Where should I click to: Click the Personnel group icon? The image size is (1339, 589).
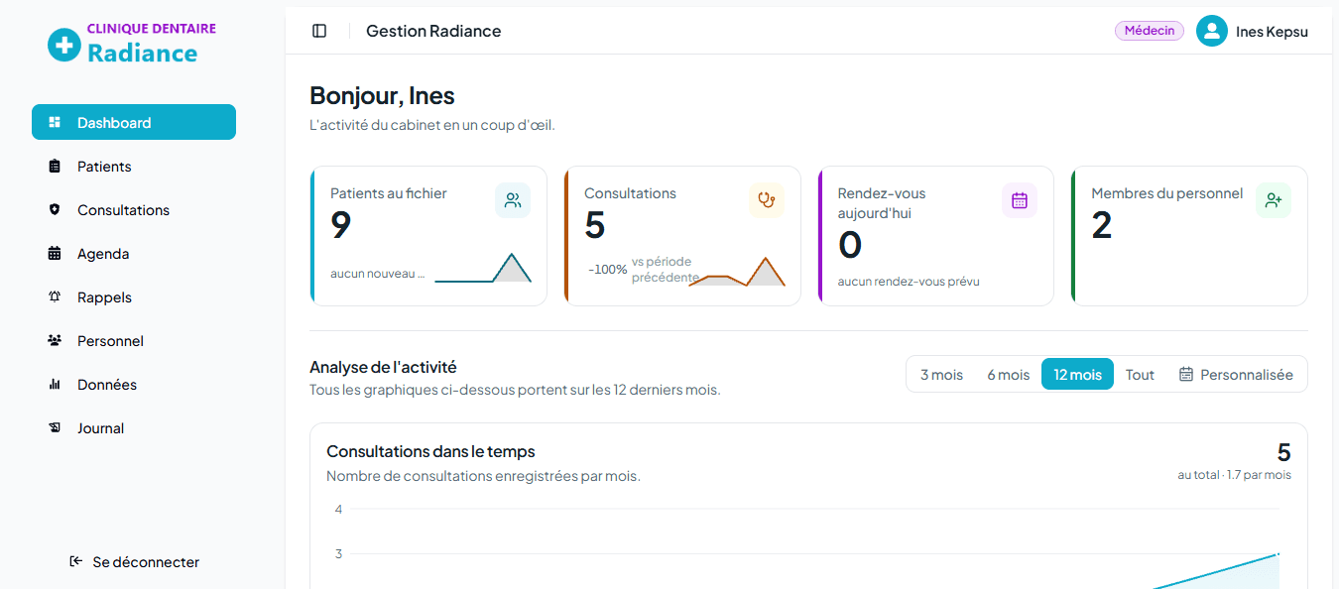[55, 340]
